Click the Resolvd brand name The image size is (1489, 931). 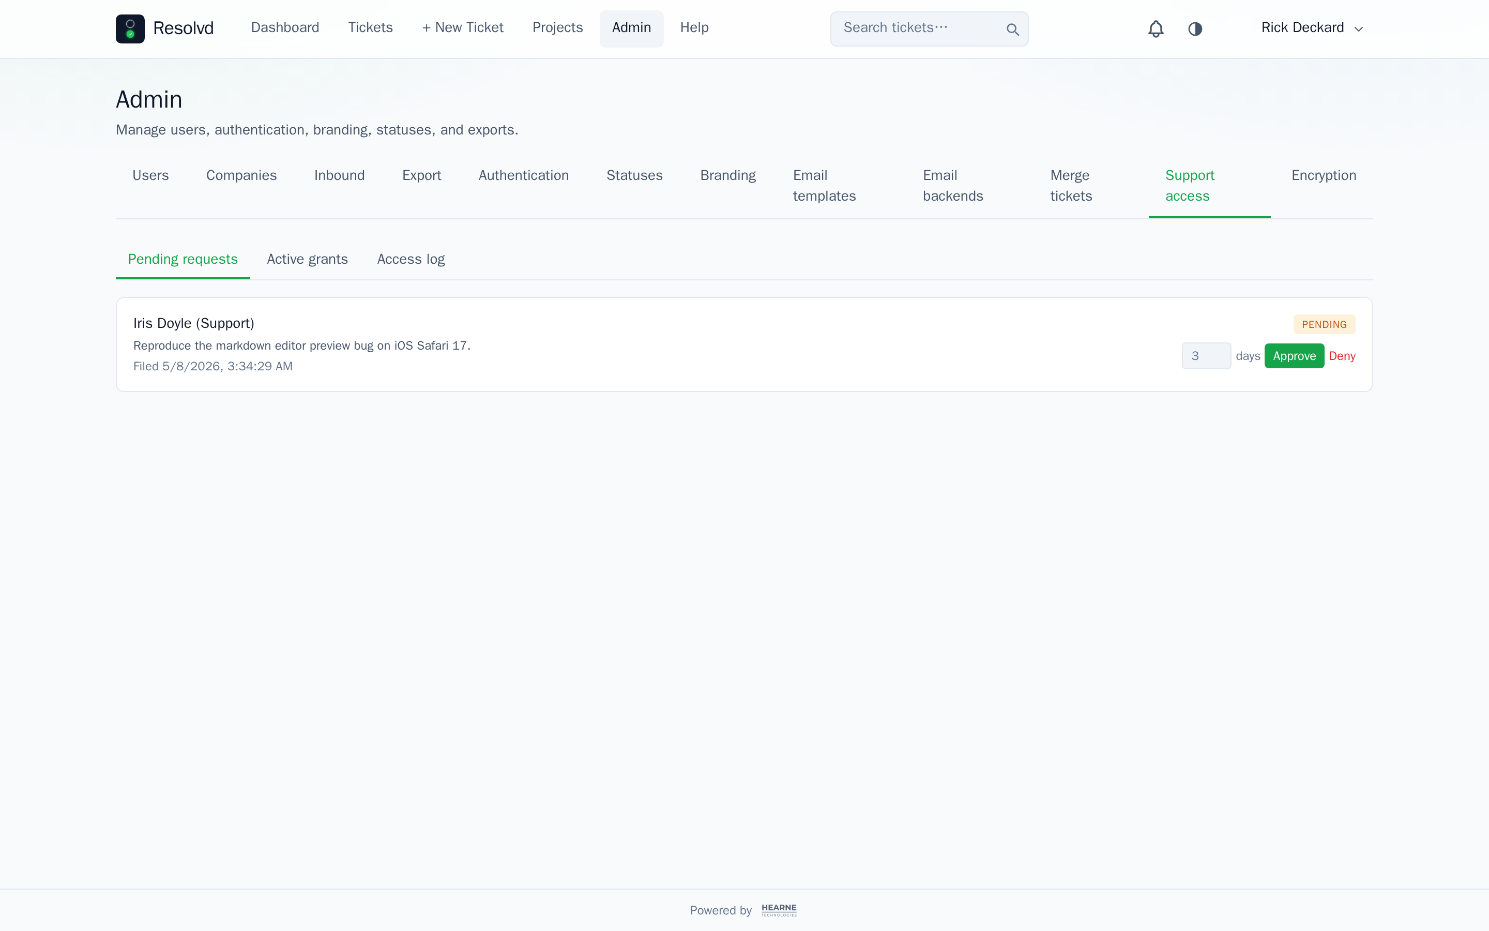click(x=184, y=28)
